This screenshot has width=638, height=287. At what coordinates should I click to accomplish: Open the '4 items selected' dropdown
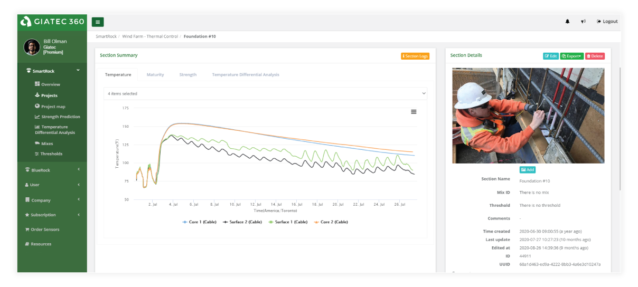(265, 94)
